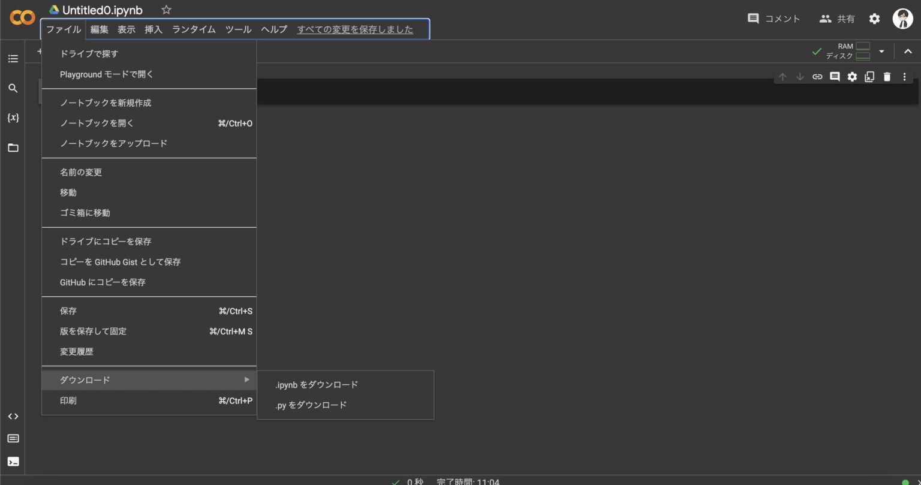The image size is (921, 485).
Task: Delete the current cell with the trash icon
Action: click(887, 77)
